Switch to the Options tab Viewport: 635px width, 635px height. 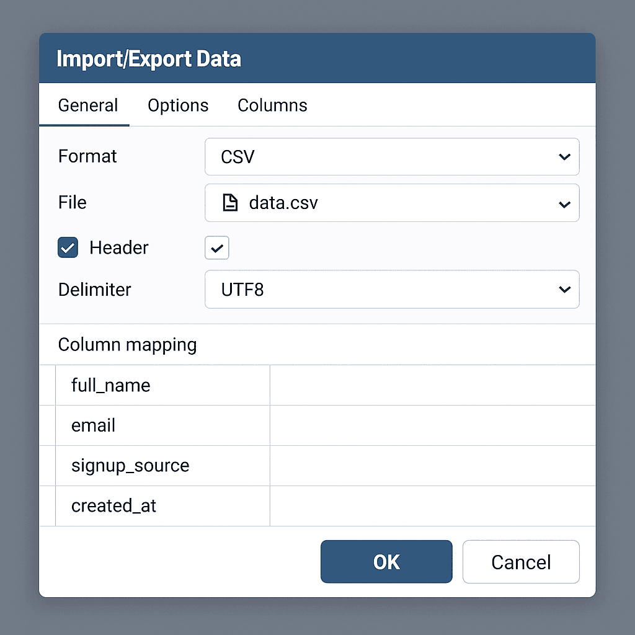178,105
